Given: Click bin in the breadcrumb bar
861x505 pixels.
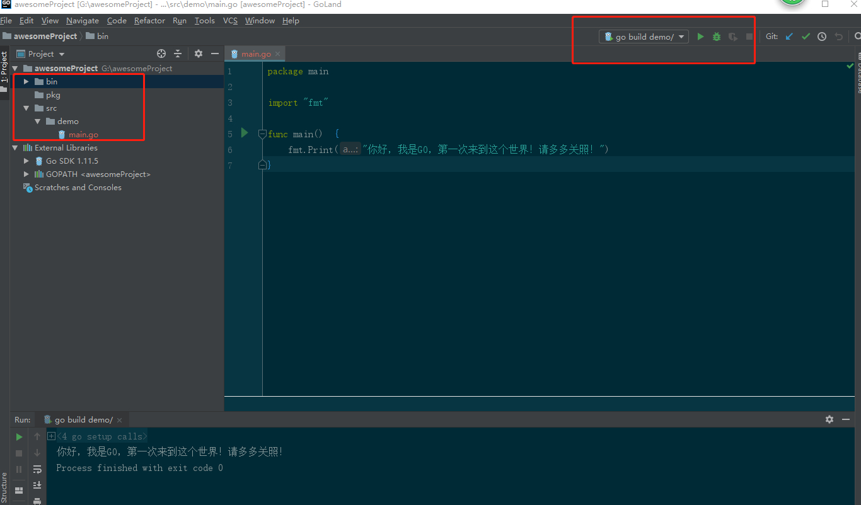Looking at the screenshot, I should (x=103, y=36).
